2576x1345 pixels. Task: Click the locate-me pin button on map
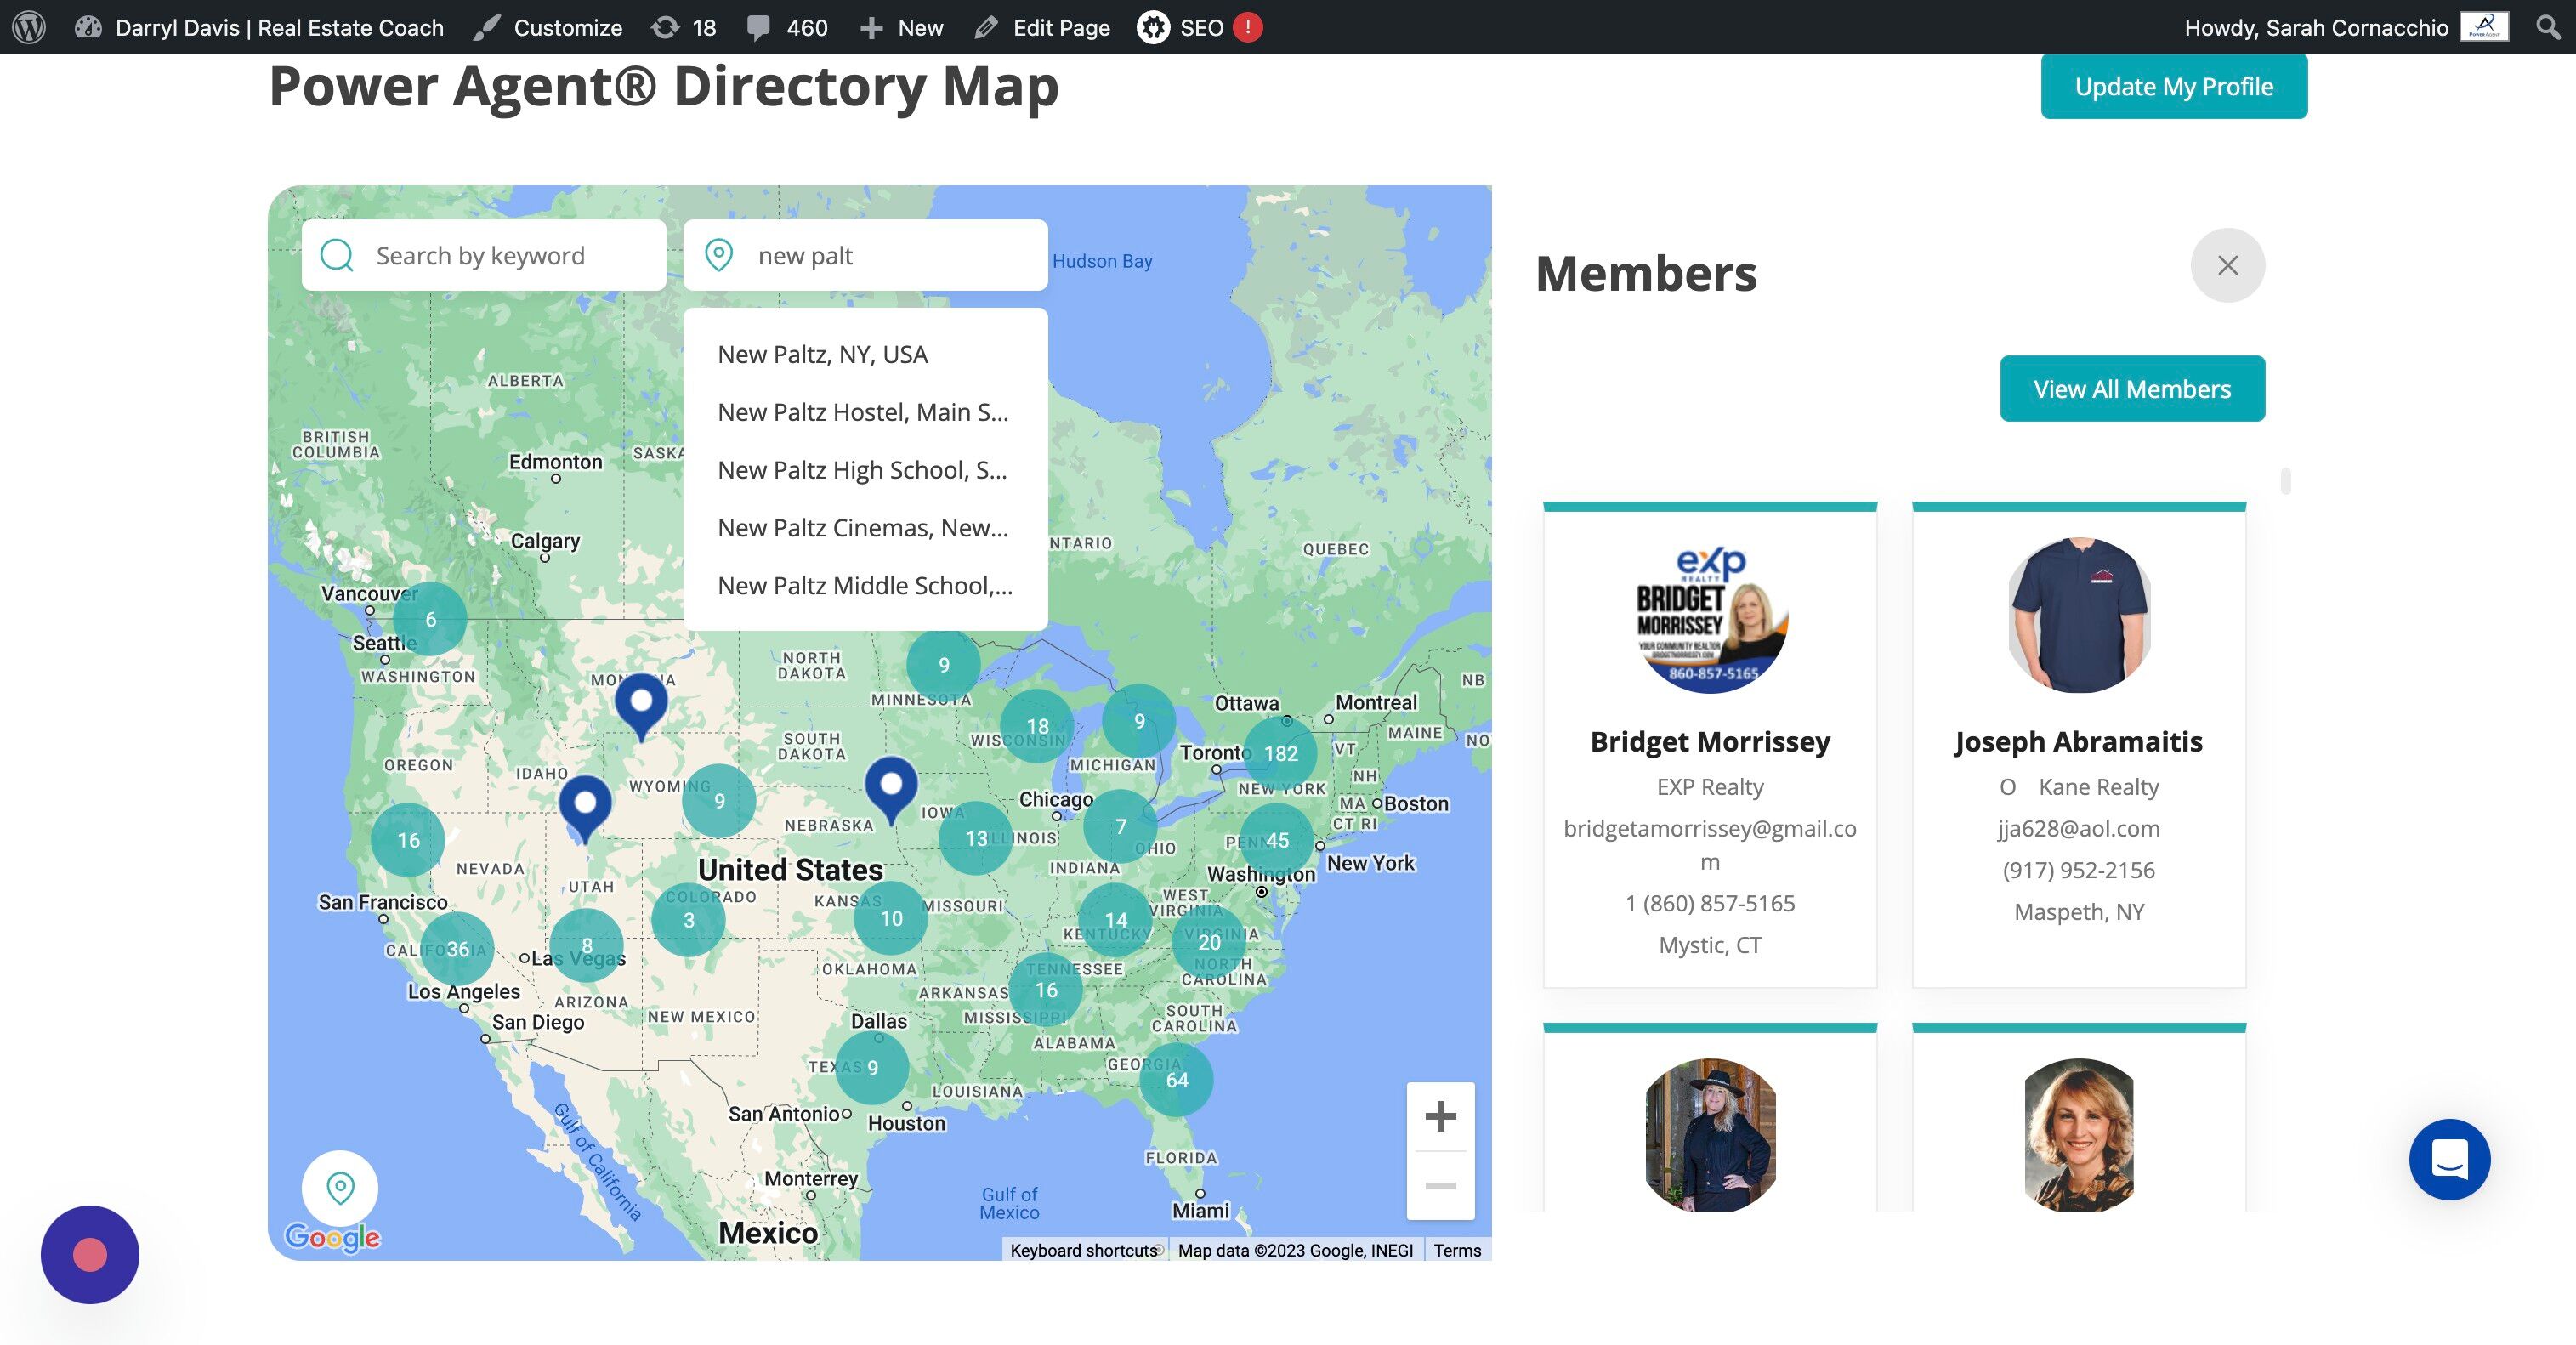tap(340, 1188)
